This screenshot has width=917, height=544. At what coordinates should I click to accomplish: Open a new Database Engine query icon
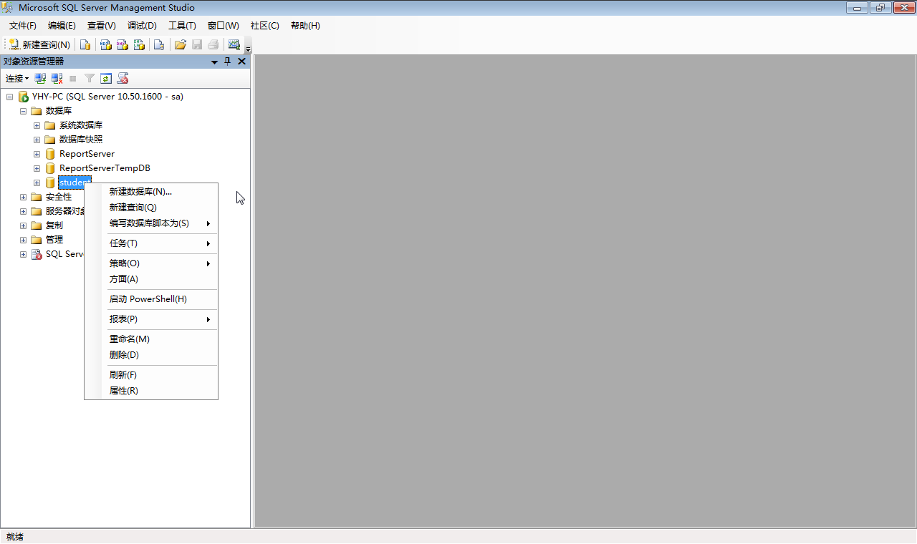click(x=85, y=44)
